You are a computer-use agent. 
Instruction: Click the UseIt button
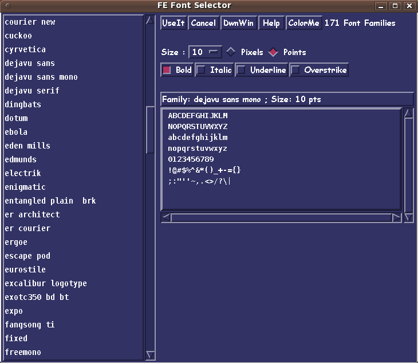[173, 23]
